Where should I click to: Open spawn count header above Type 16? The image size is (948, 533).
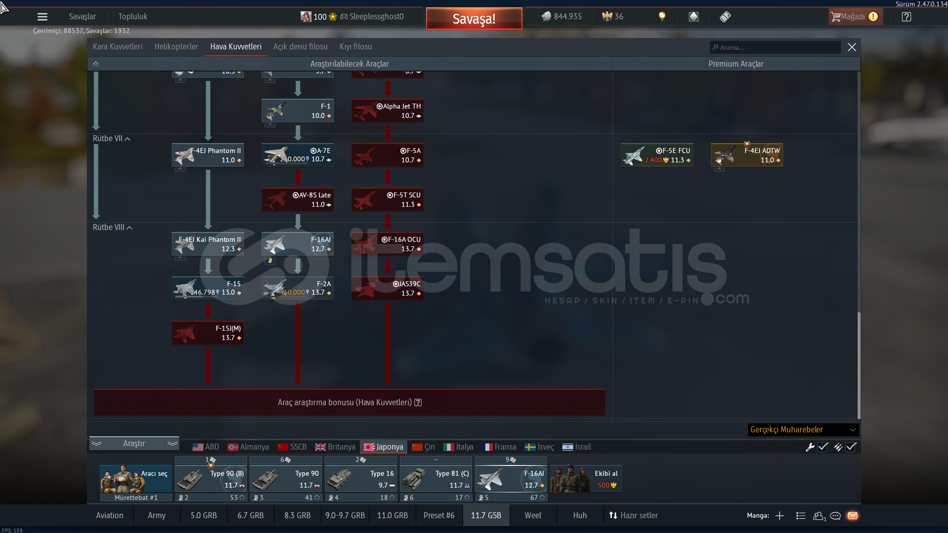pos(361,460)
